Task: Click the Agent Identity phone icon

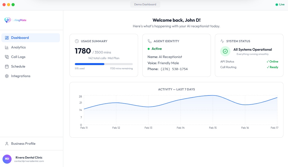Action: [150, 41]
